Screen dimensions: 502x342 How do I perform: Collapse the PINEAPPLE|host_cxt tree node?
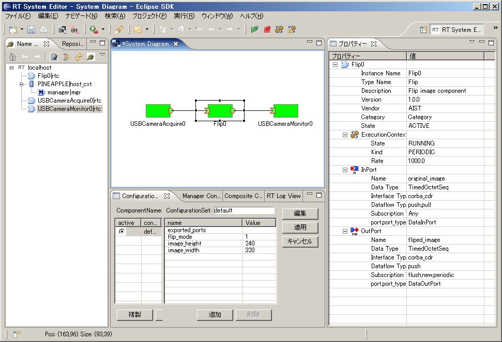(21, 84)
